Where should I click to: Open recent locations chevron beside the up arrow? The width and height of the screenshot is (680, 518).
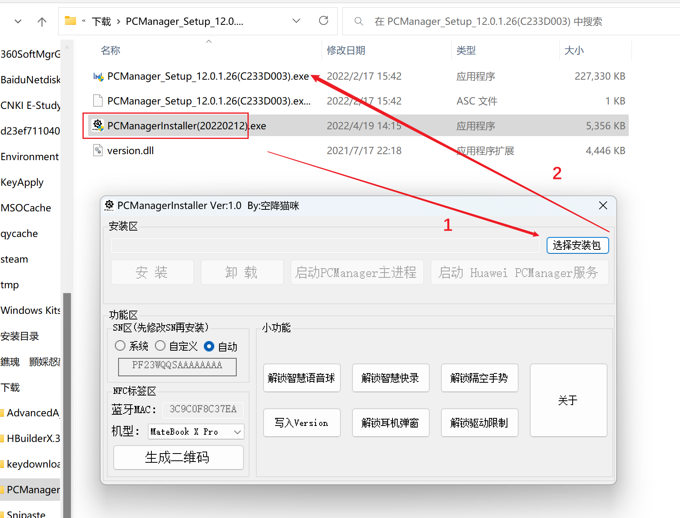point(18,22)
